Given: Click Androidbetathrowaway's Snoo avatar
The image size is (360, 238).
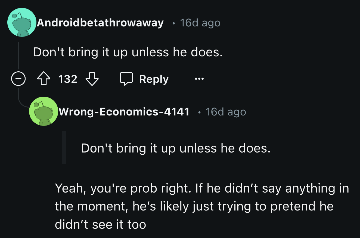Looking at the screenshot, I should coord(21,22).
